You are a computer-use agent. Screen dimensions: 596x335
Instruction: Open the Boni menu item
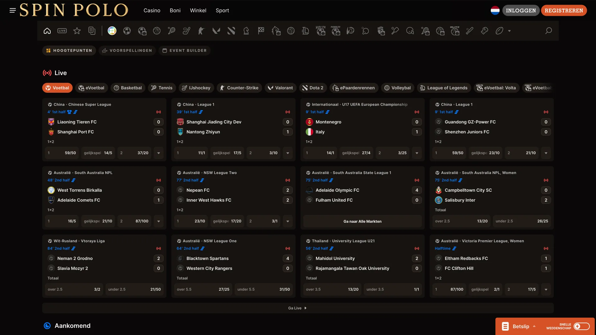pos(175,11)
